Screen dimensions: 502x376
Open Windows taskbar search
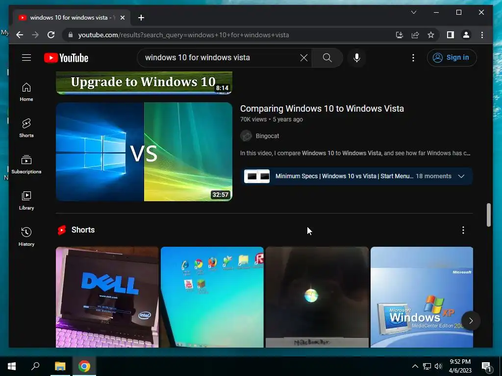35,366
